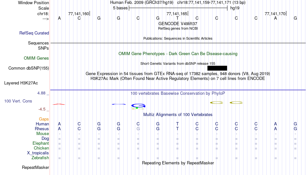
Task: Select the Human alignment row label
Action: [x=42, y=124]
